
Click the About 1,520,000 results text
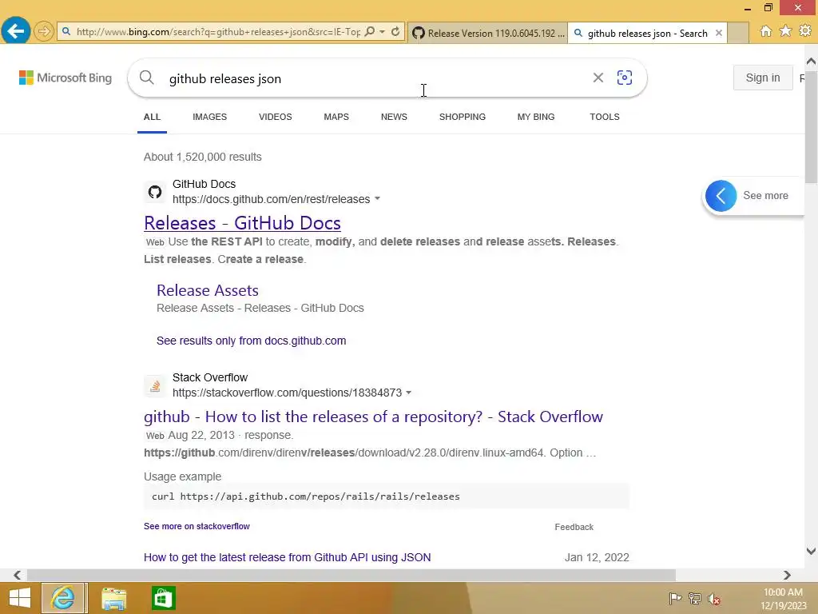pyautogui.click(x=202, y=157)
